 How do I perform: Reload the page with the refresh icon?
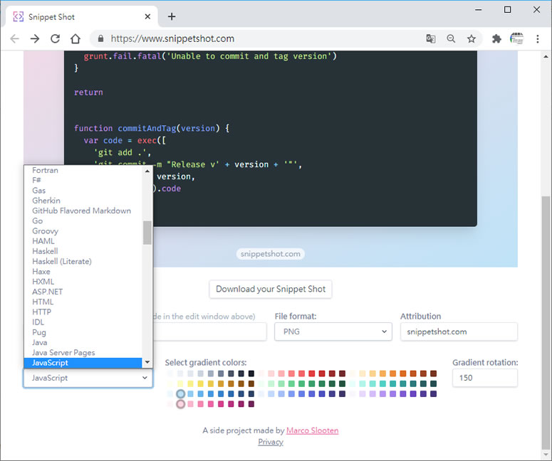pyautogui.click(x=55, y=38)
